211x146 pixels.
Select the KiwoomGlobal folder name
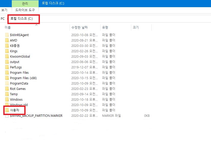pos(20,57)
